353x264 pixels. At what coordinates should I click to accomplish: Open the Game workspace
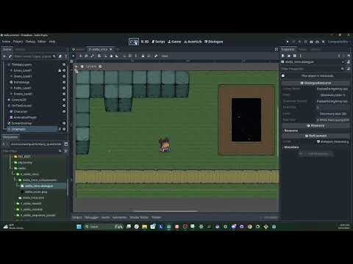click(x=174, y=42)
